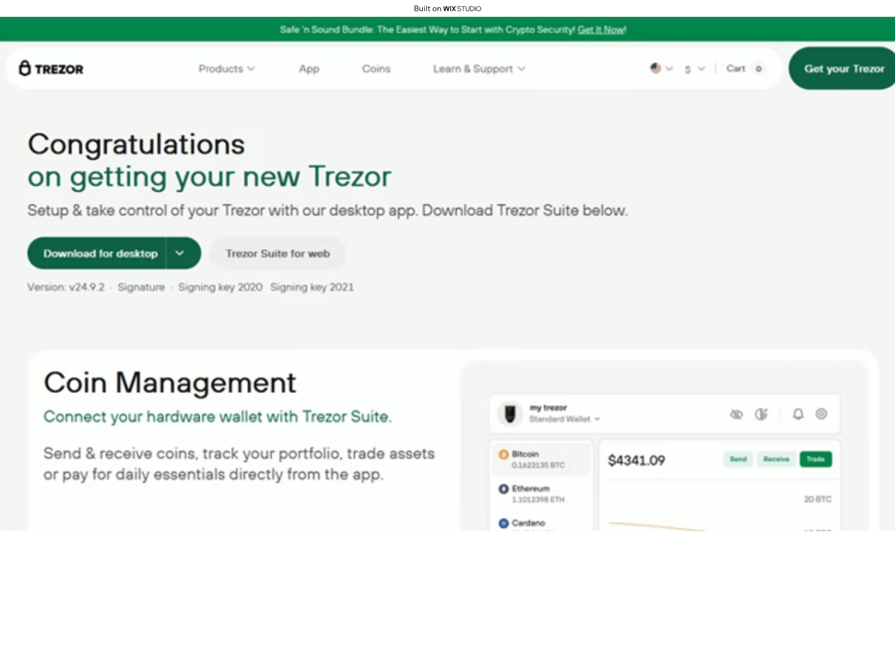Toggle the hide balances eye icon
This screenshot has width=895, height=671.
click(736, 414)
